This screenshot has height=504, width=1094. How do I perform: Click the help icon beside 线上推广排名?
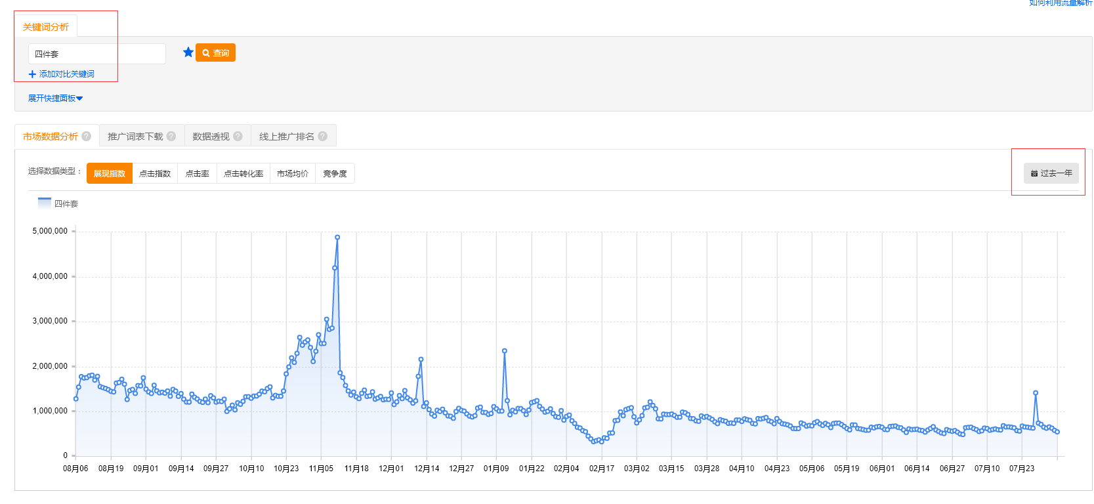point(322,136)
